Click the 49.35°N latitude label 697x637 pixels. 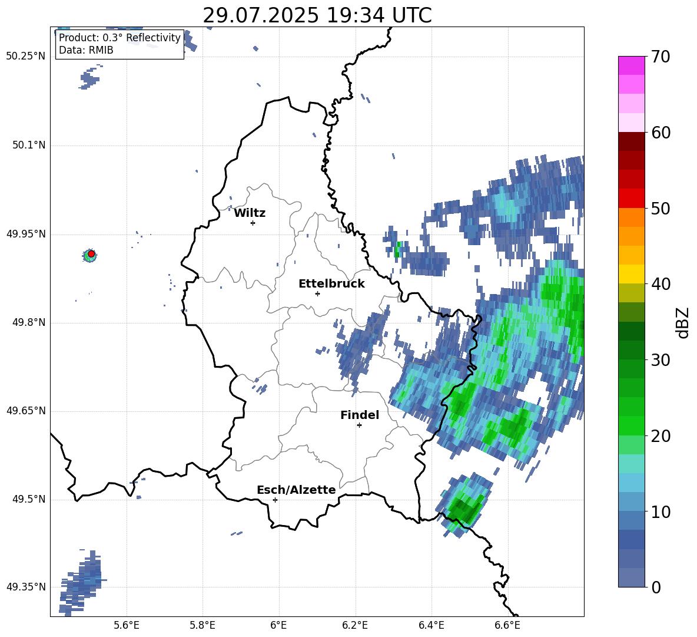tap(26, 587)
